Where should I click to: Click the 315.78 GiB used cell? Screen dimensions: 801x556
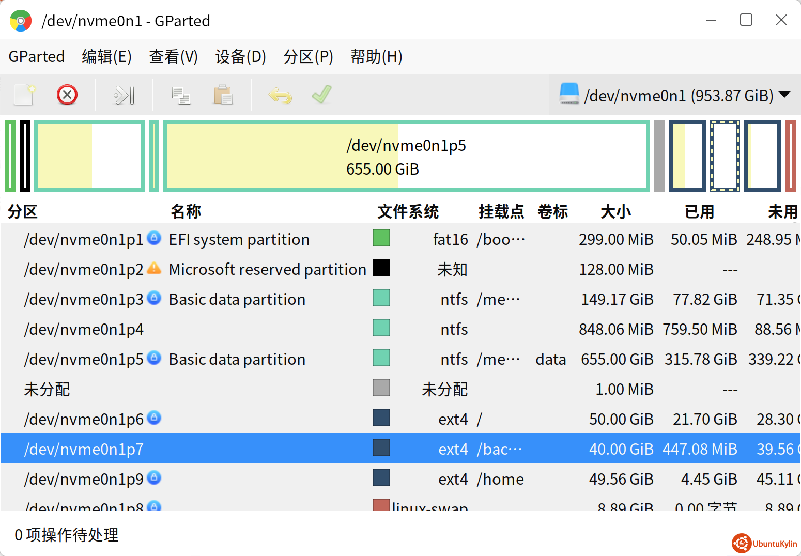coord(701,359)
